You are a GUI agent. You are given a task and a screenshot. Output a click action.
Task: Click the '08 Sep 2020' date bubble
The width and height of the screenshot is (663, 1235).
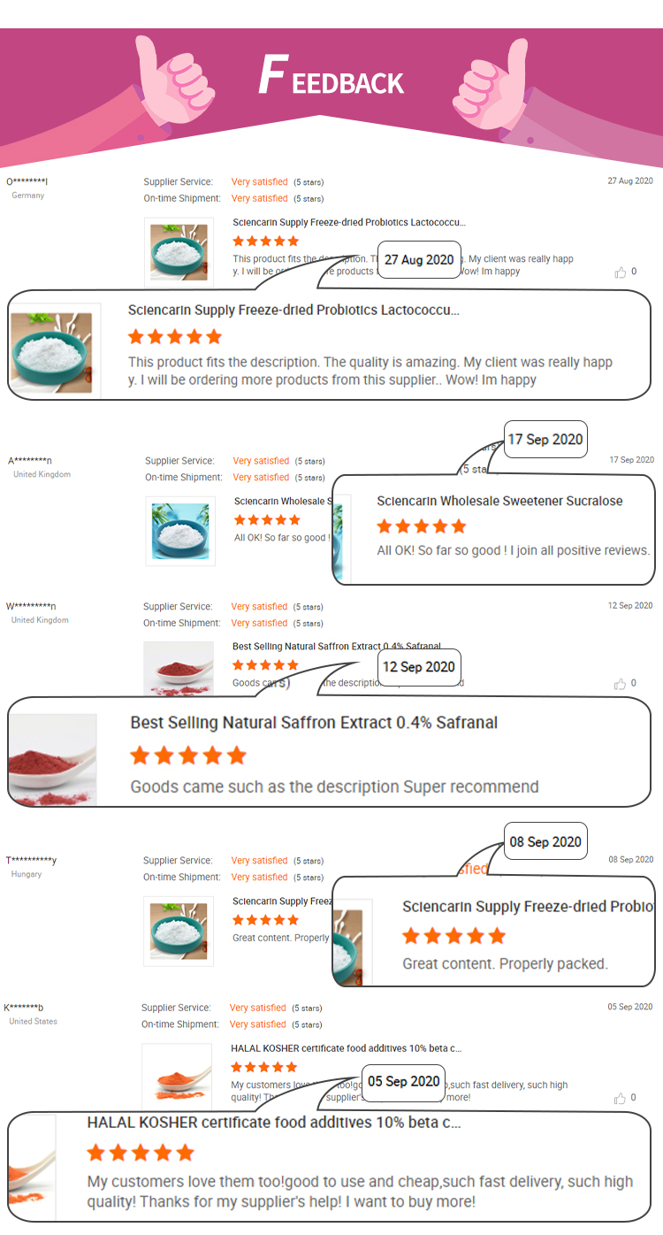(x=545, y=842)
